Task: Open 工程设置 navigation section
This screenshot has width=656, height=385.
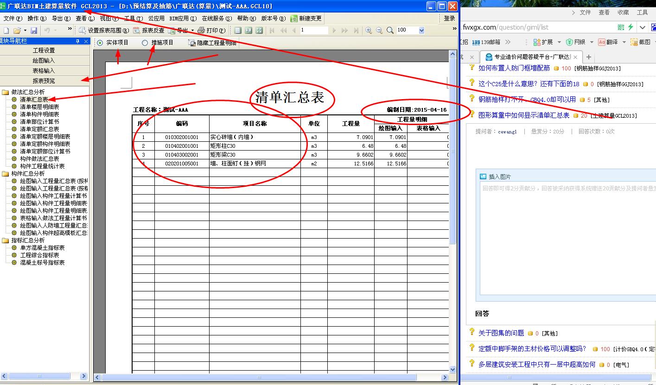Action: click(44, 50)
